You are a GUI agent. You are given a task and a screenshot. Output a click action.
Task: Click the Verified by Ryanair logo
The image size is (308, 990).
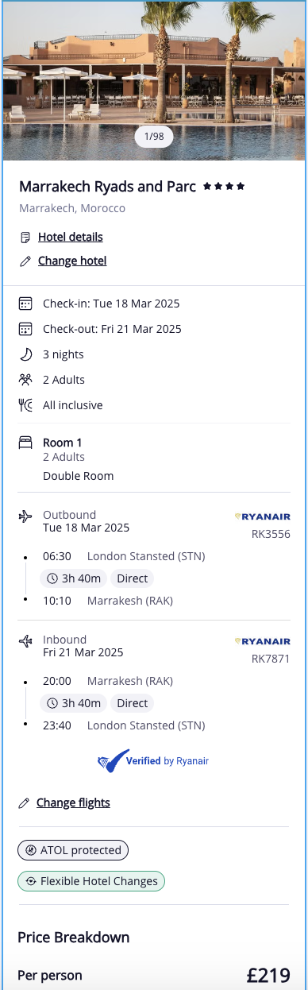(153, 761)
